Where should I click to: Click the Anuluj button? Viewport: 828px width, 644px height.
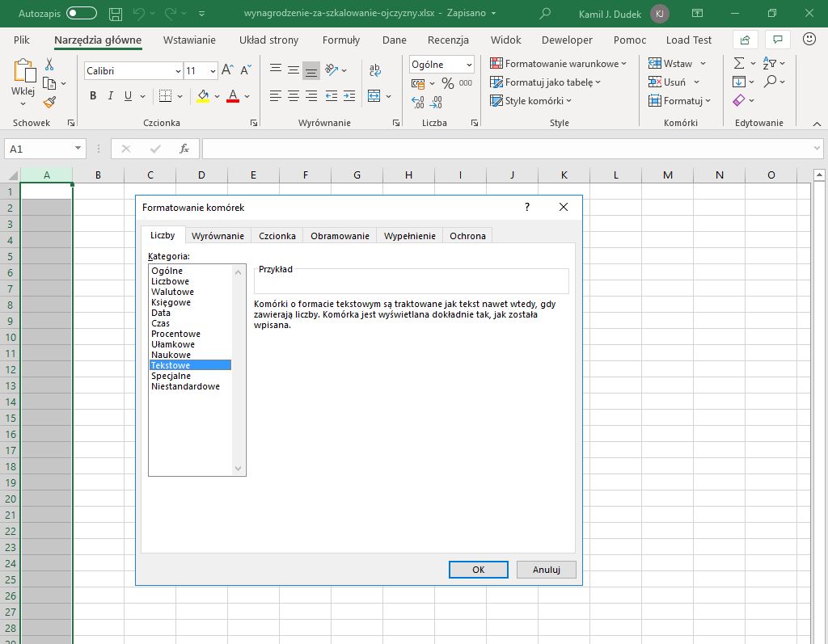click(546, 570)
